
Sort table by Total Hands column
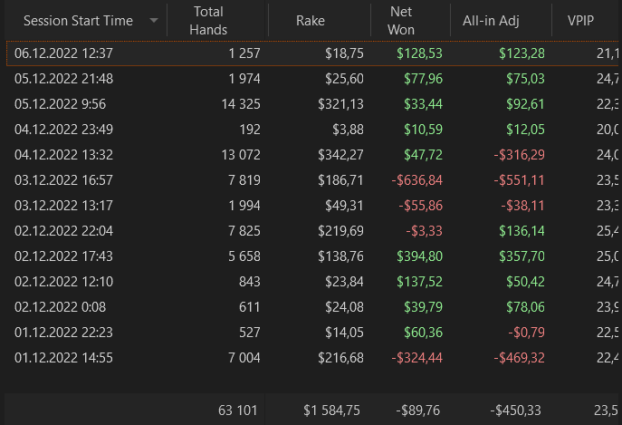208,21
